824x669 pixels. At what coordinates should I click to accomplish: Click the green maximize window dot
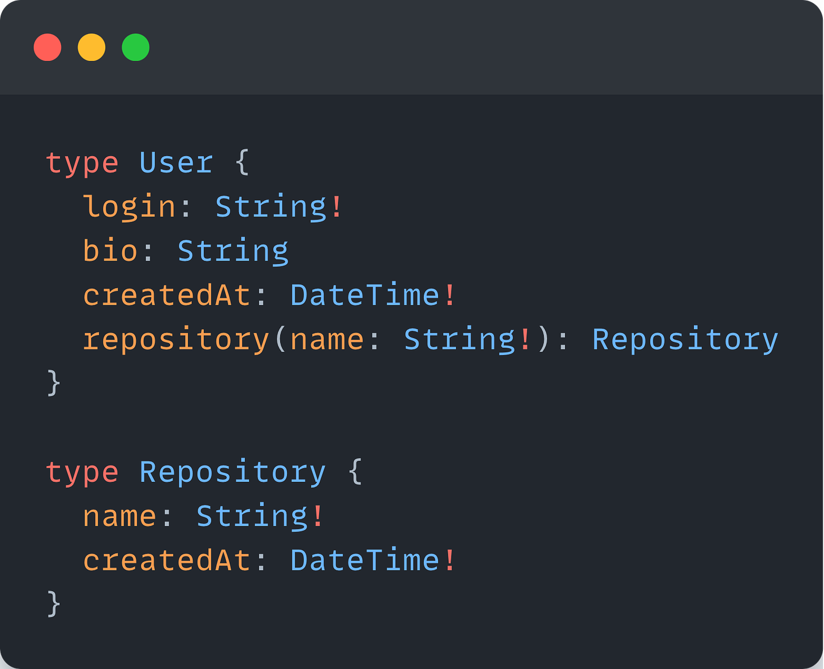click(x=136, y=47)
